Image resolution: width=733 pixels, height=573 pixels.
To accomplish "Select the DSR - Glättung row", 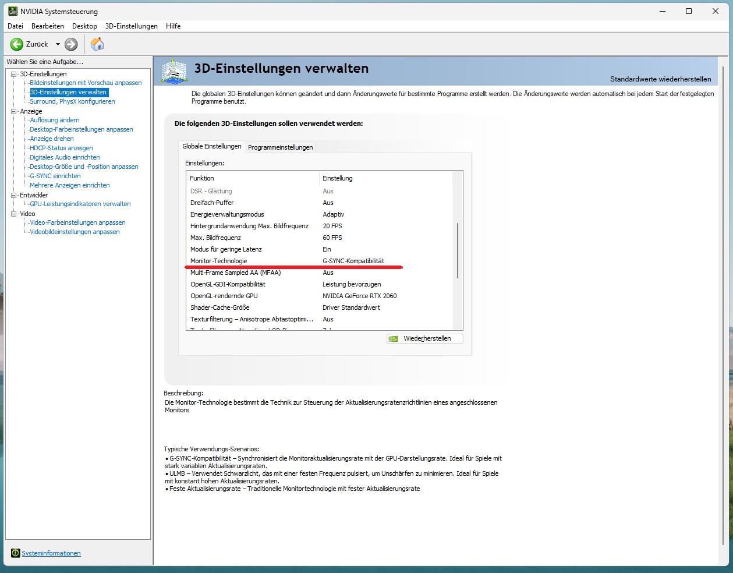I will point(319,191).
